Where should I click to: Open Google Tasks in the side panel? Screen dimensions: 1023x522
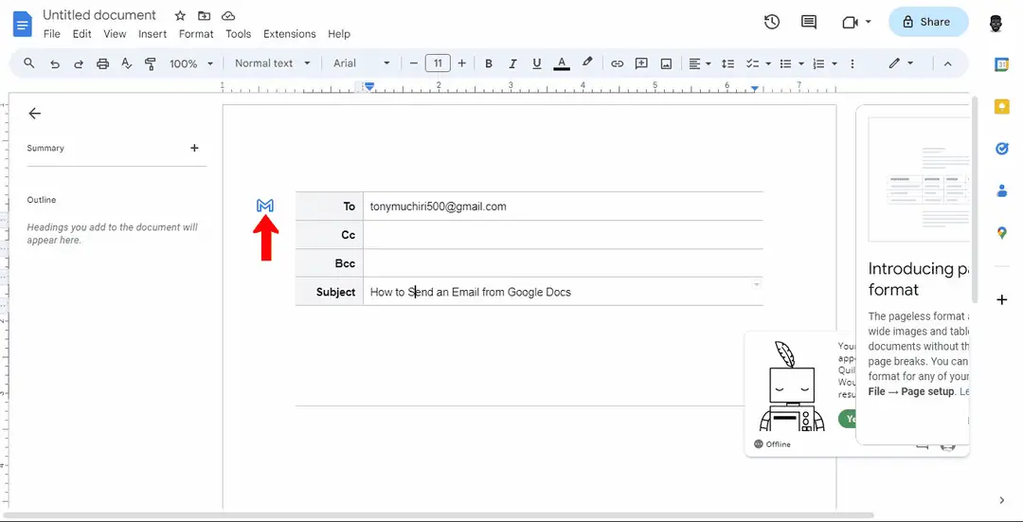(x=1001, y=149)
